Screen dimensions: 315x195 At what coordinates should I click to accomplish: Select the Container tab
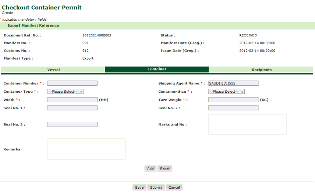pyautogui.click(x=157, y=69)
